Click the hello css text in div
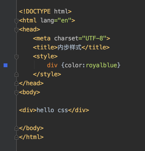Screen dimensions: 145x151 tap(52, 110)
